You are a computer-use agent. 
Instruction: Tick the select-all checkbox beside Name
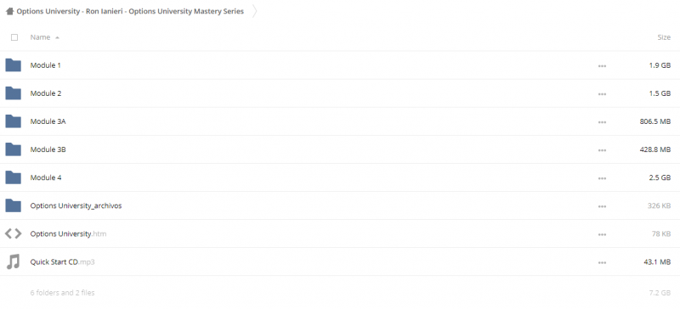pos(14,37)
